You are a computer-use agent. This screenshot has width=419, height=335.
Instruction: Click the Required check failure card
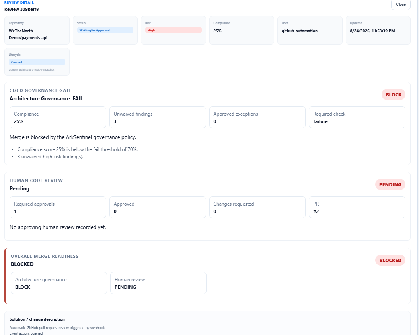357,118
